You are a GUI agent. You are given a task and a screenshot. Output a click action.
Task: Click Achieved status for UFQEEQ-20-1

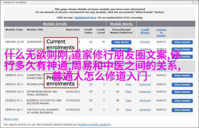[x=145, y=100]
